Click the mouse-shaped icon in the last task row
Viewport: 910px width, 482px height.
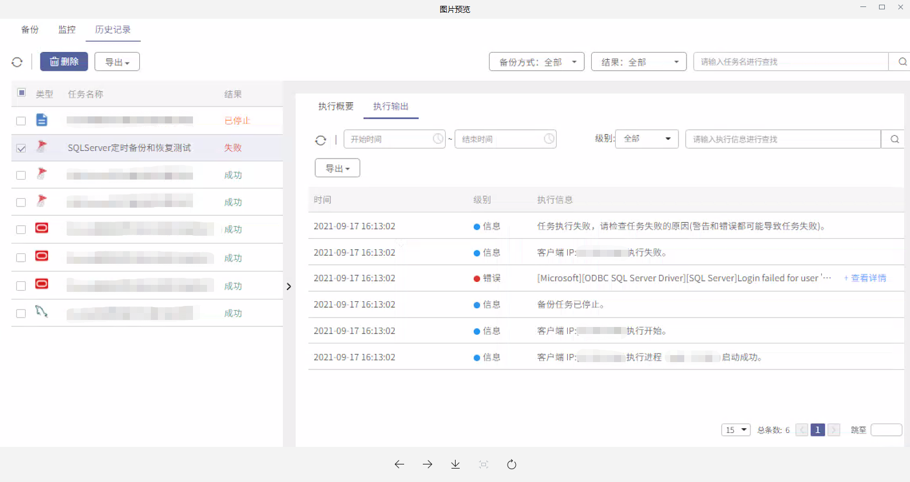[42, 312]
